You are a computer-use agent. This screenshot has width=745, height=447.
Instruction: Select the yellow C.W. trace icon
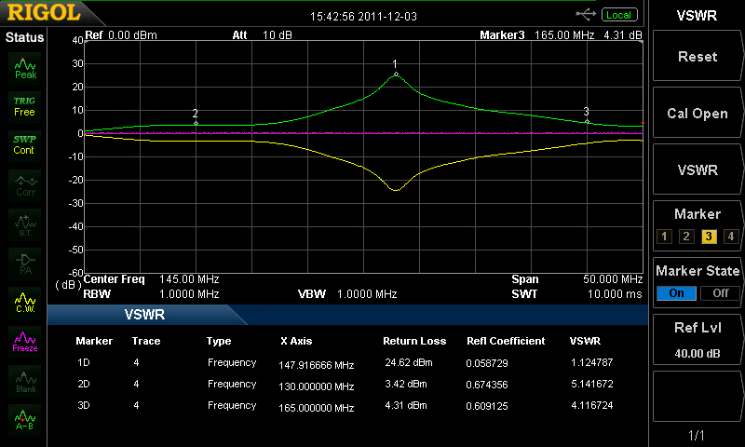(x=25, y=301)
